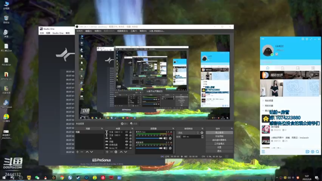Switch to YY home tab
Viewport: 322px width, 181px height.
click(x=268, y=68)
